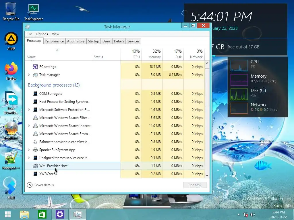Image resolution: width=294 pixels, height=220 pixels.
Task: Expand Microsoft Software Protection Platform row
Action: tap(29, 110)
